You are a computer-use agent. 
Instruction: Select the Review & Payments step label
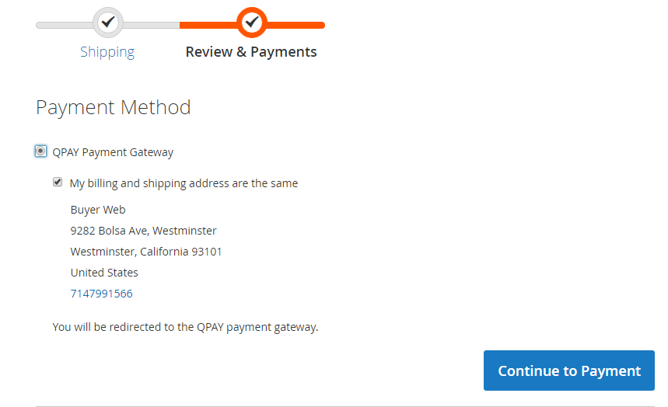(251, 52)
